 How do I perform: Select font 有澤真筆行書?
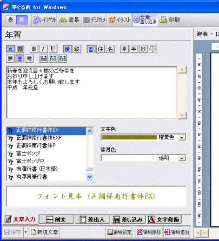(47, 177)
